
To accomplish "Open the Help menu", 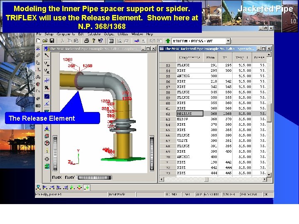I will [x=149, y=34].
